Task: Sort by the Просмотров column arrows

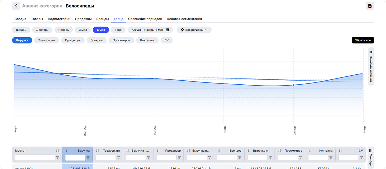Action: 280,151
